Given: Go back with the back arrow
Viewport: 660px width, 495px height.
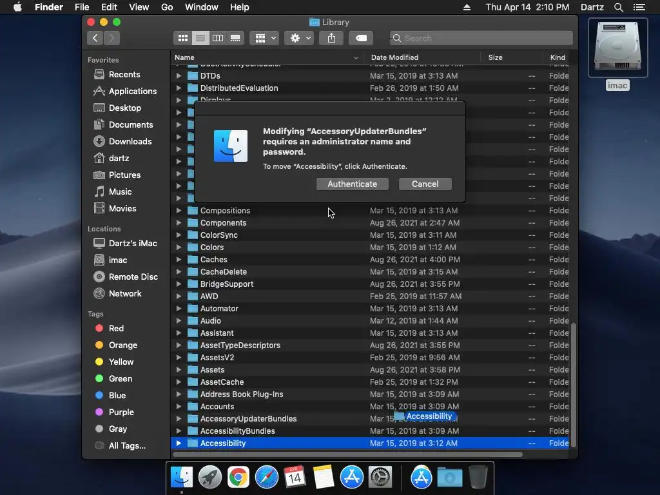Looking at the screenshot, I should pos(95,38).
